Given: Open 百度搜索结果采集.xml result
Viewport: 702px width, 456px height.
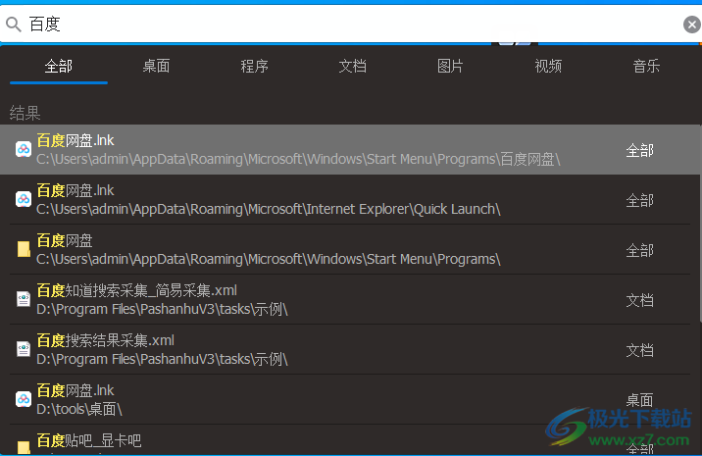Looking at the screenshot, I should click(x=350, y=349).
